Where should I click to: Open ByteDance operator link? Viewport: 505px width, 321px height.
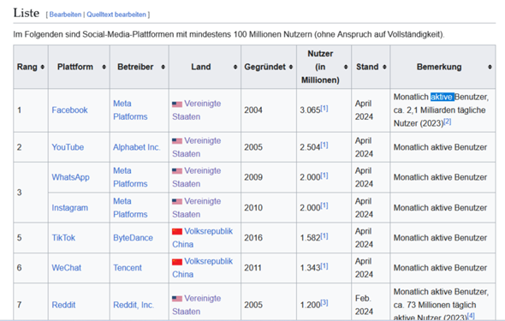click(x=133, y=238)
